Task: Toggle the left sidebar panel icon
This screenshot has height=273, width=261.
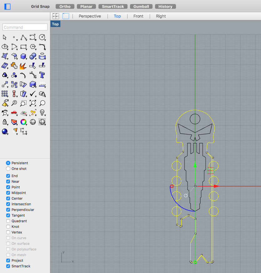Action: (8, 7)
